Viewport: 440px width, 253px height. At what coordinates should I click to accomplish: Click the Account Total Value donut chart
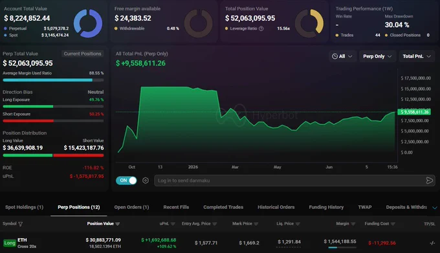point(88,23)
